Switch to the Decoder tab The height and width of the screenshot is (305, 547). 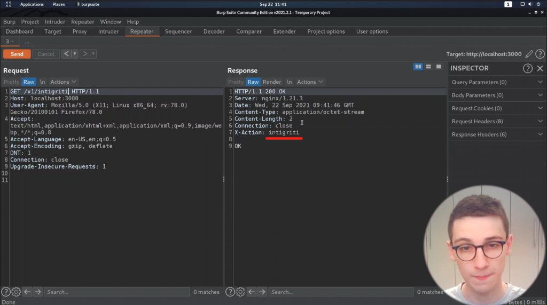pos(214,31)
